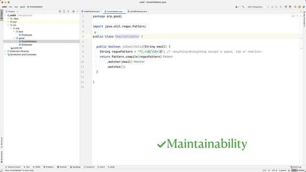
Task: Click the status bar tool window toggle icon
Action: pyautogui.click(x=2, y=171)
